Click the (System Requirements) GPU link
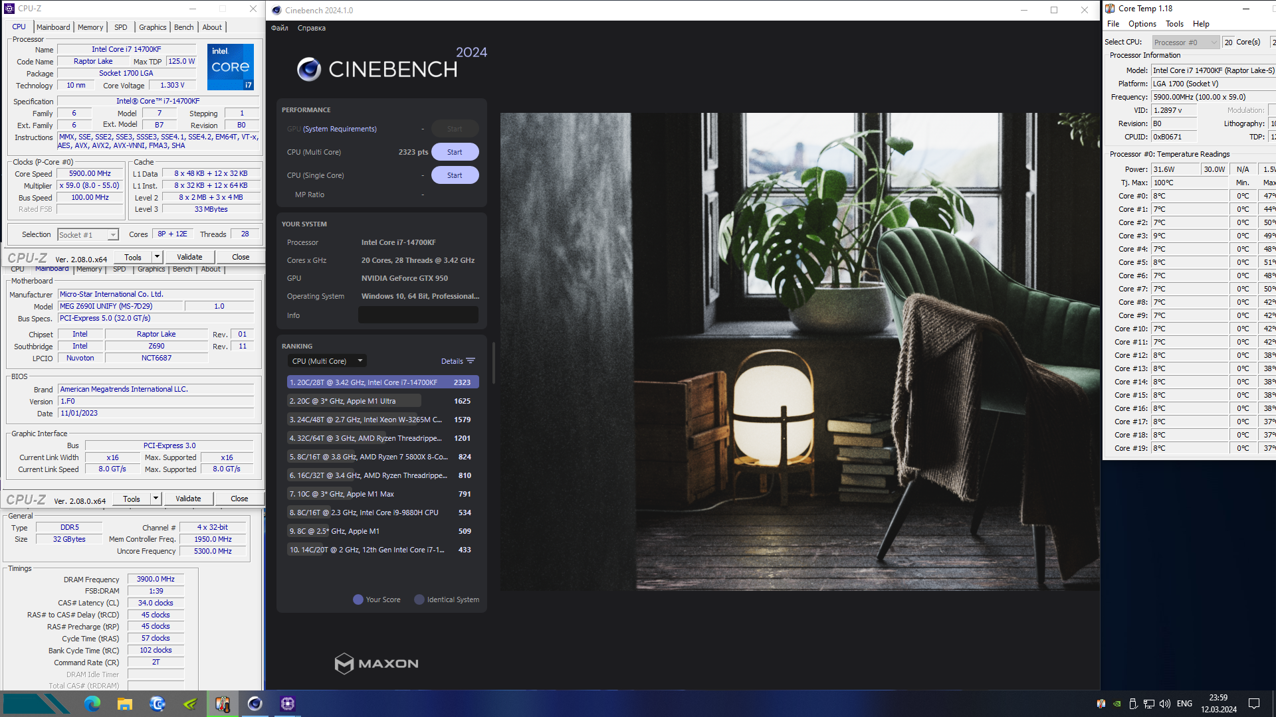 point(340,129)
